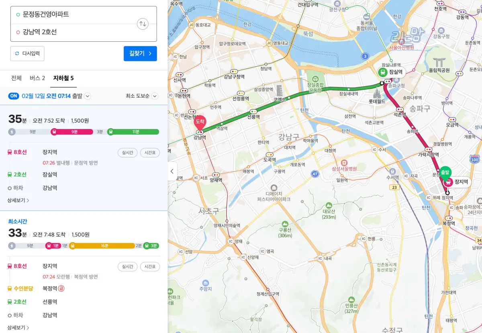
Task: Click the 길찾기 search button
Action: tap(140, 53)
